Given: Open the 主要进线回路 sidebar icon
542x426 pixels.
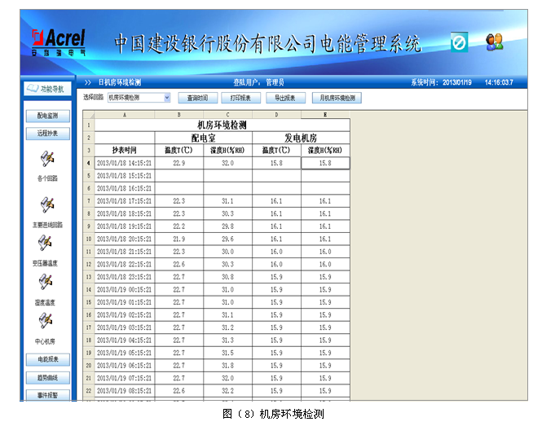Looking at the screenshot, I should 47,205.
